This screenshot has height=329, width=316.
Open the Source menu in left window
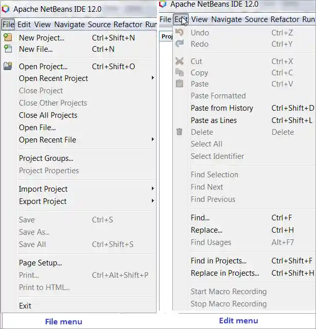(x=99, y=25)
